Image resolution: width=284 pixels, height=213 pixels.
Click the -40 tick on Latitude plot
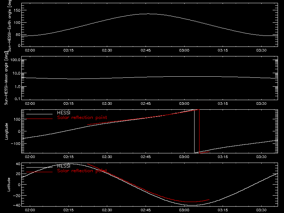click(x=17, y=206)
